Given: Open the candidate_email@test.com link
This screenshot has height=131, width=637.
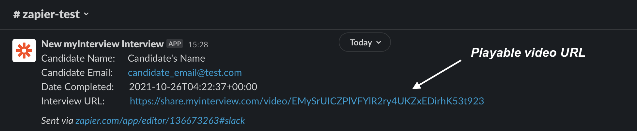Looking at the screenshot, I should pyautogui.click(x=185, y=73).
